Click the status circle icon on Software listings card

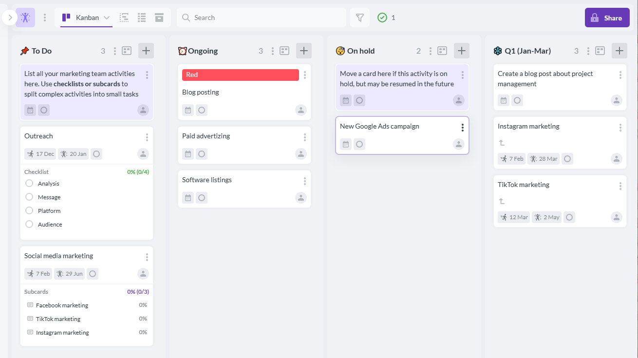click(x=202, y=197)
